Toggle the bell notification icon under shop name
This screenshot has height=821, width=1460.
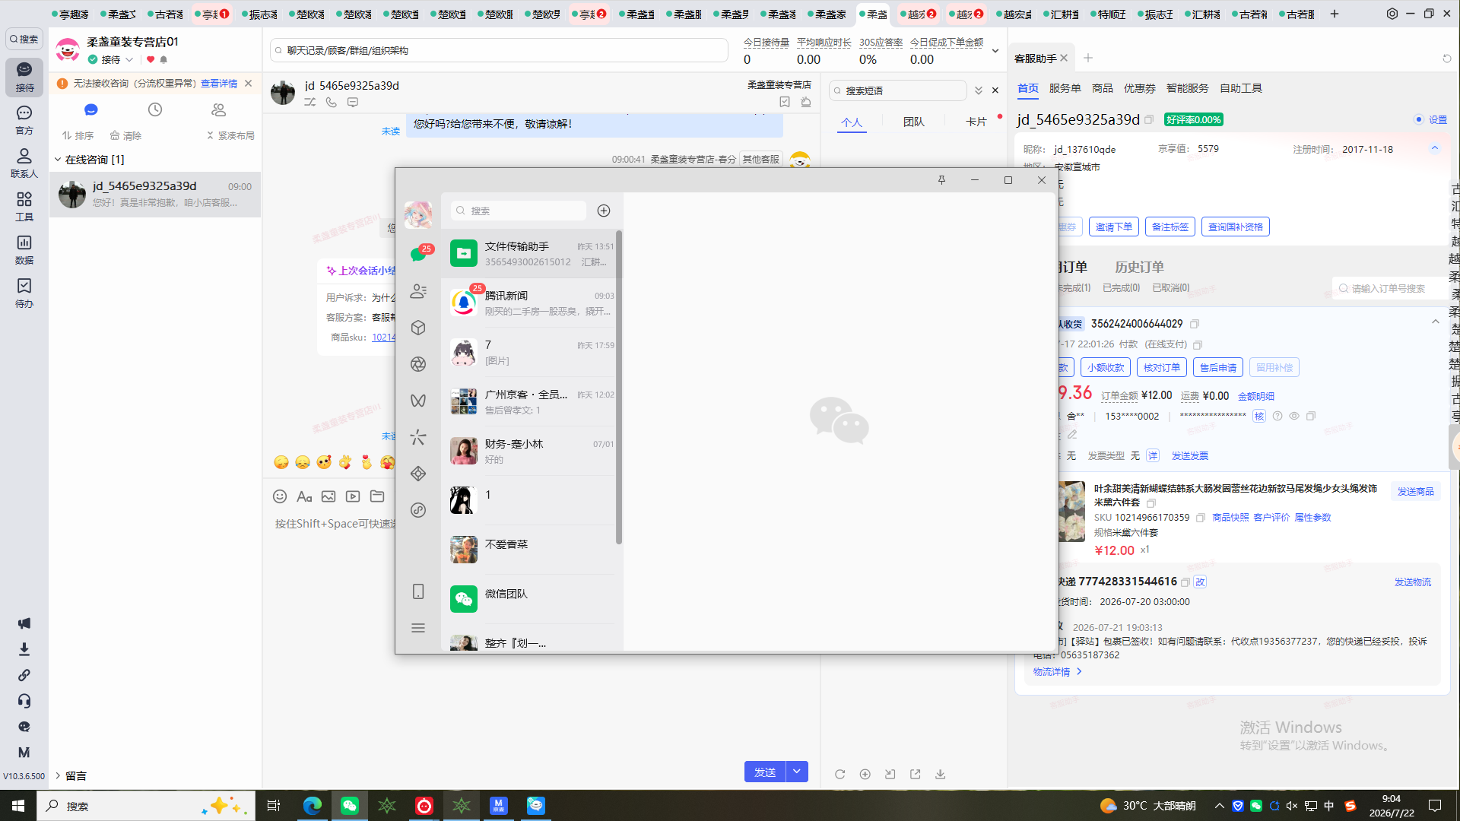pyautogui.click(x=163, y=59)
